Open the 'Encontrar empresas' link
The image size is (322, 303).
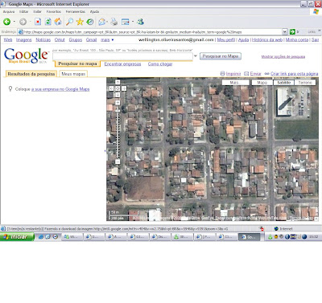[x=122, y=64]
